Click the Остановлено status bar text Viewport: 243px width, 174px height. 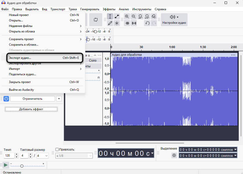pos(12,172)
